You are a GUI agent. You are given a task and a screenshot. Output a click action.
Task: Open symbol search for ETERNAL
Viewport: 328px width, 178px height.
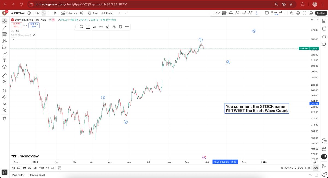pos(17,13)
